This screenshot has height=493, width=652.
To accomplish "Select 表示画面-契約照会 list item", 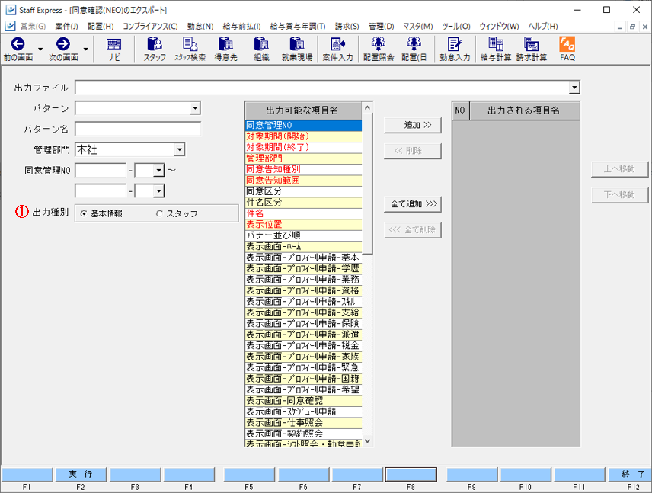I will click(x=304, y=434).
